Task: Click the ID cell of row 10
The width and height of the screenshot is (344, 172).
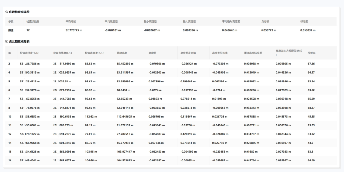Action: (x=10, y=117)
